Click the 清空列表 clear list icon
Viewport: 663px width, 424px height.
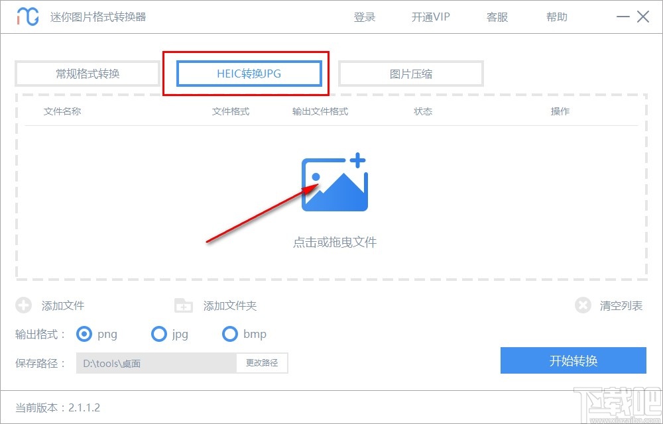[x=583, y=305]
